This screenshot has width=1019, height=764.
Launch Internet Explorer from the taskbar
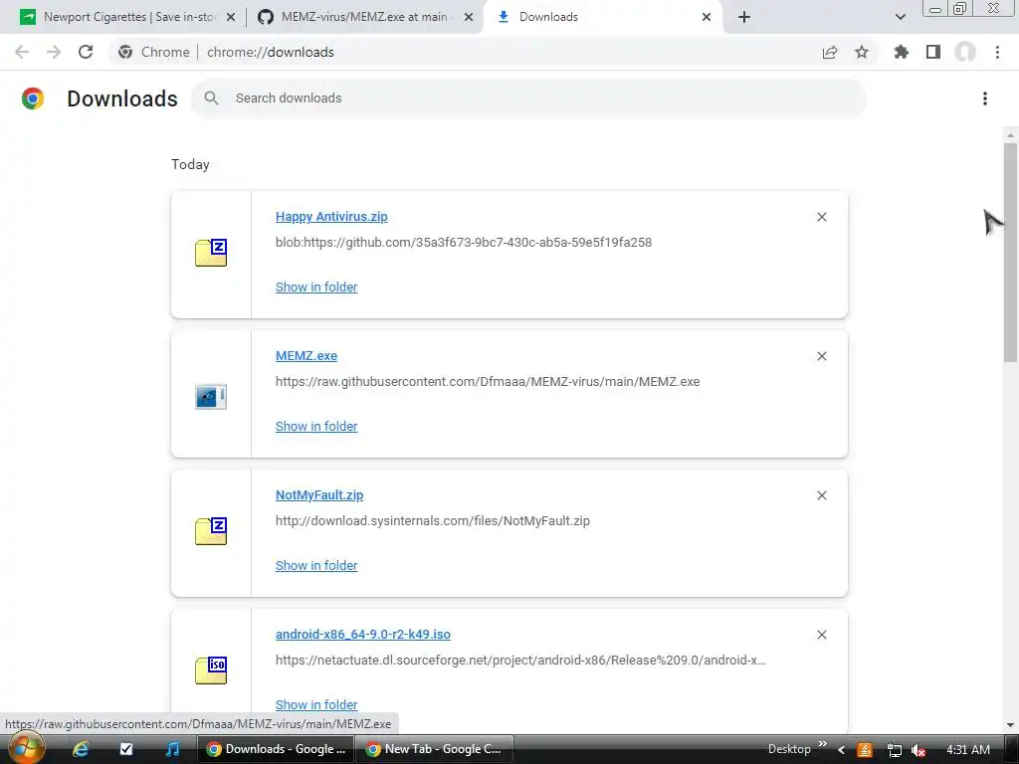click(x=81, y=749)
